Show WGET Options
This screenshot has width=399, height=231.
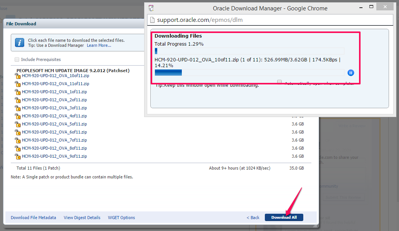[121, 218]
